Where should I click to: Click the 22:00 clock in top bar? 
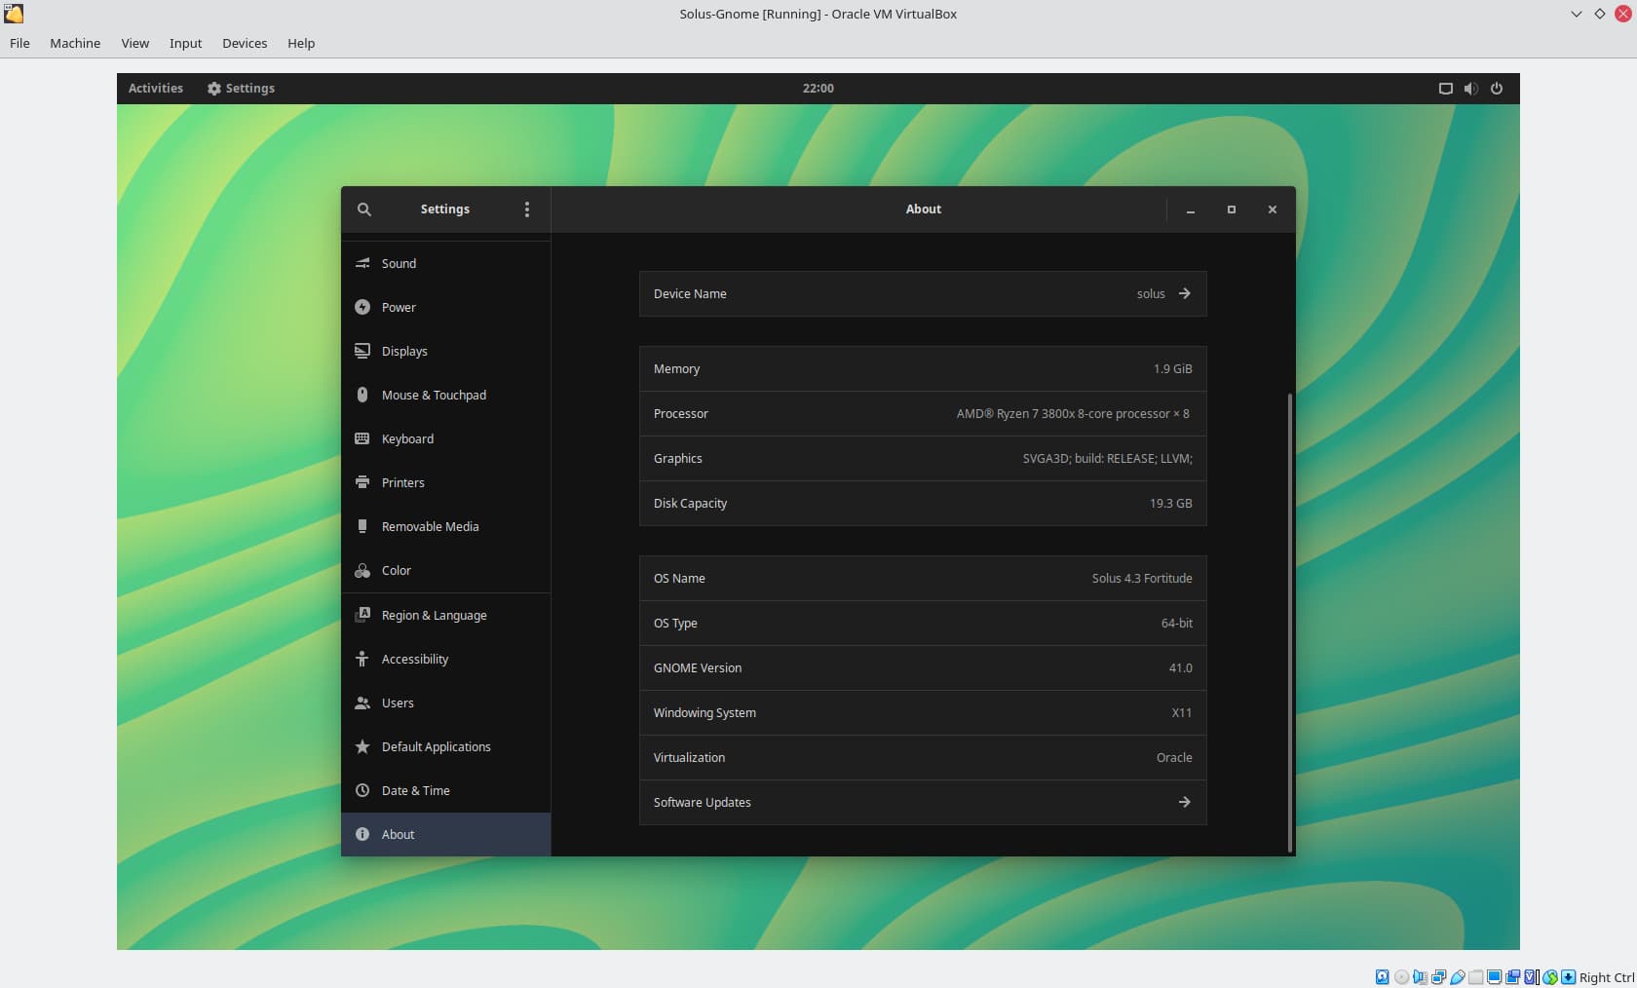click(818, 88)
